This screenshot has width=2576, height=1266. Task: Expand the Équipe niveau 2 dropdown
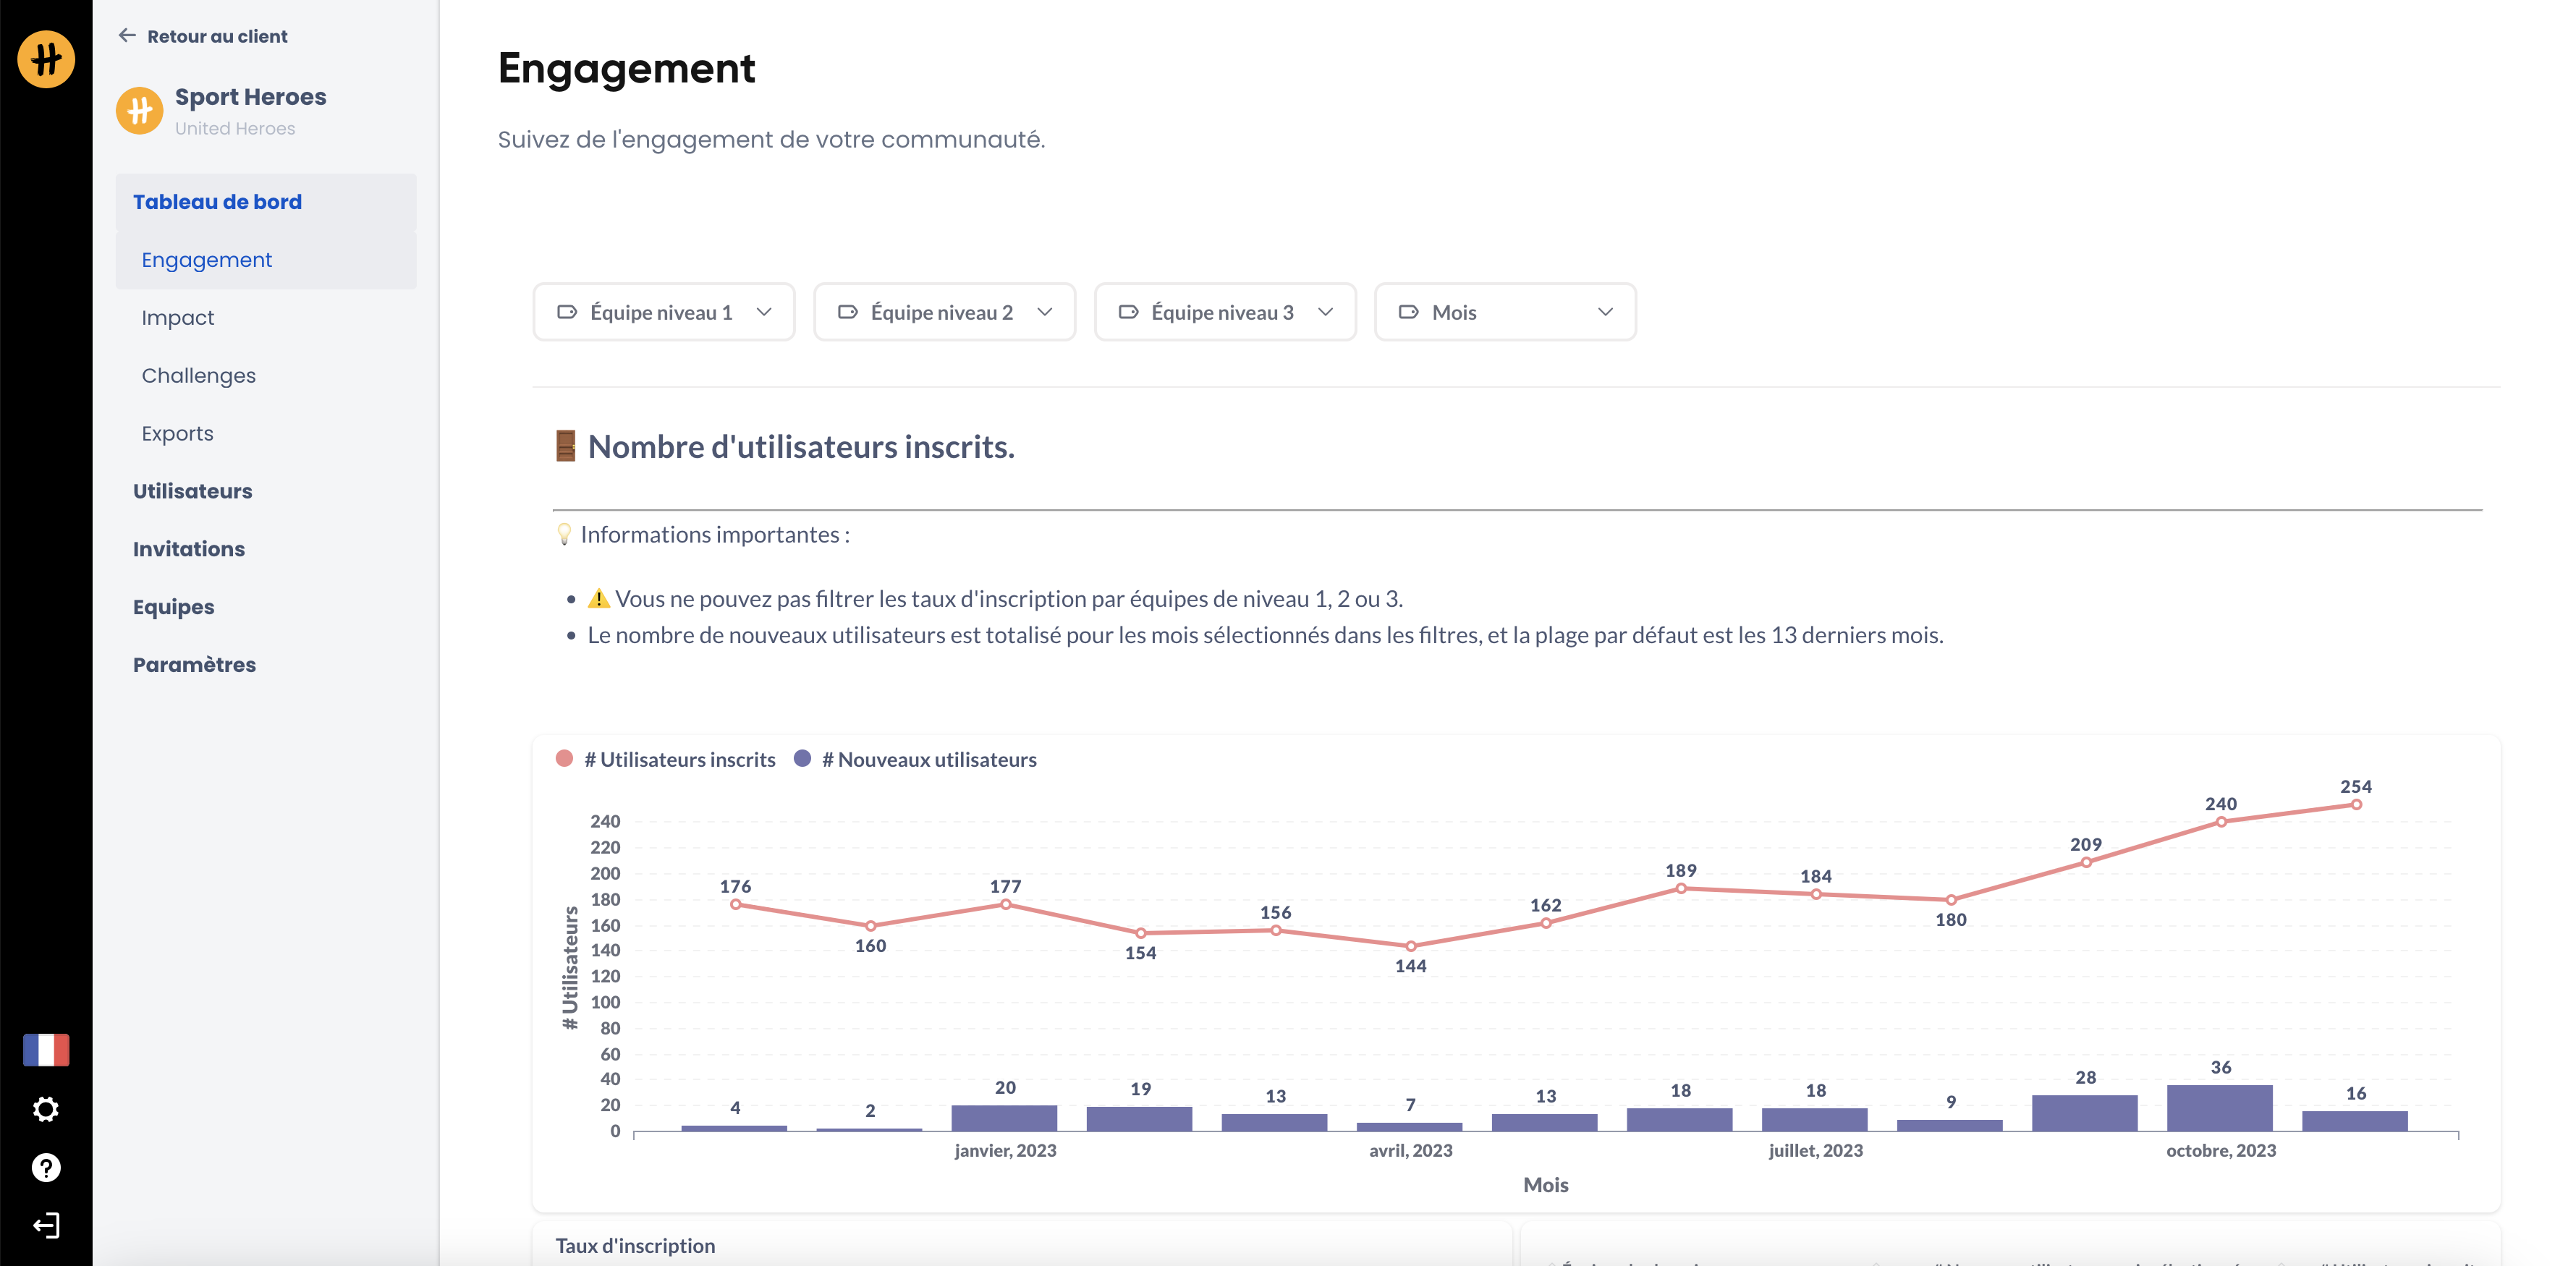944,312
